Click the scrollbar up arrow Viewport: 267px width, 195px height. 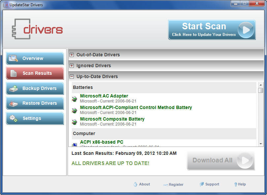[261, 85]
